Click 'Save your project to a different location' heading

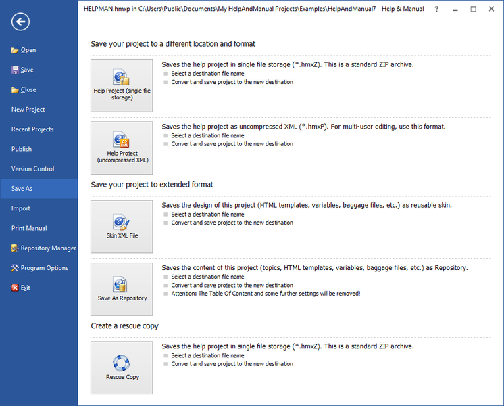[173, 44]
